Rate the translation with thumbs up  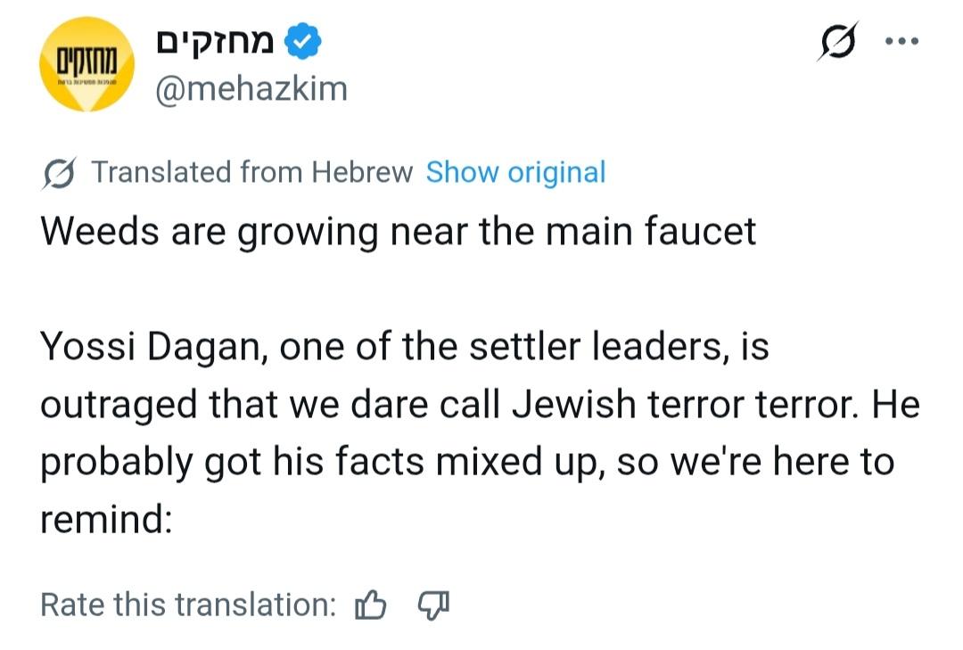tap(371, 605)
